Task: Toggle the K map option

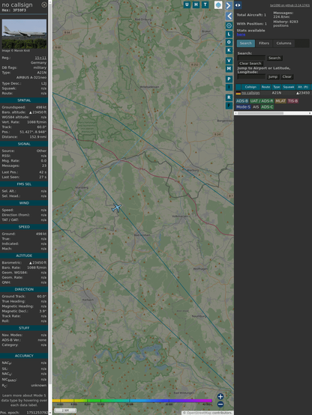Action: point(229,50)
